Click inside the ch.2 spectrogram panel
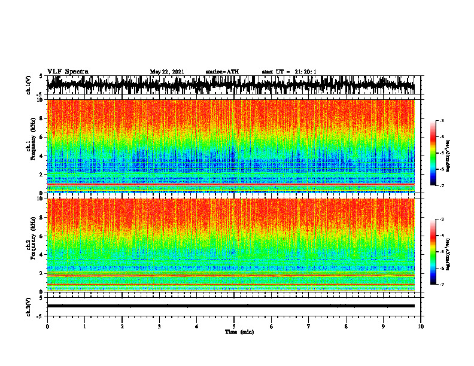The height and width of the screenshot is (366, 474). [230, 245]
